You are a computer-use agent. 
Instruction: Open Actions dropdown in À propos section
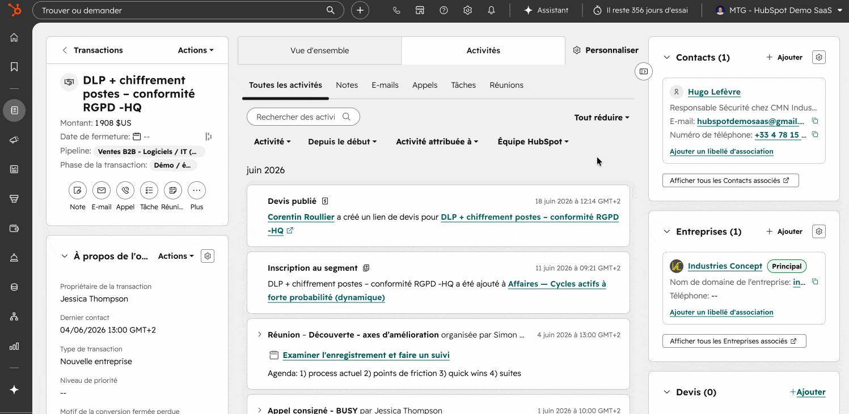176,256
